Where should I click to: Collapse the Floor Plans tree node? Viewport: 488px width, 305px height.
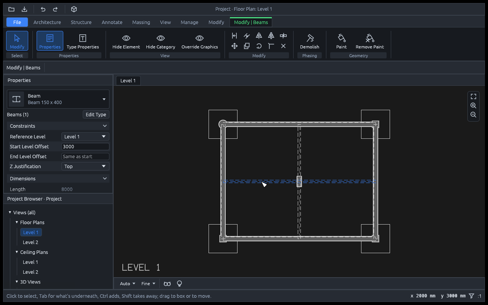pos(17,222)
